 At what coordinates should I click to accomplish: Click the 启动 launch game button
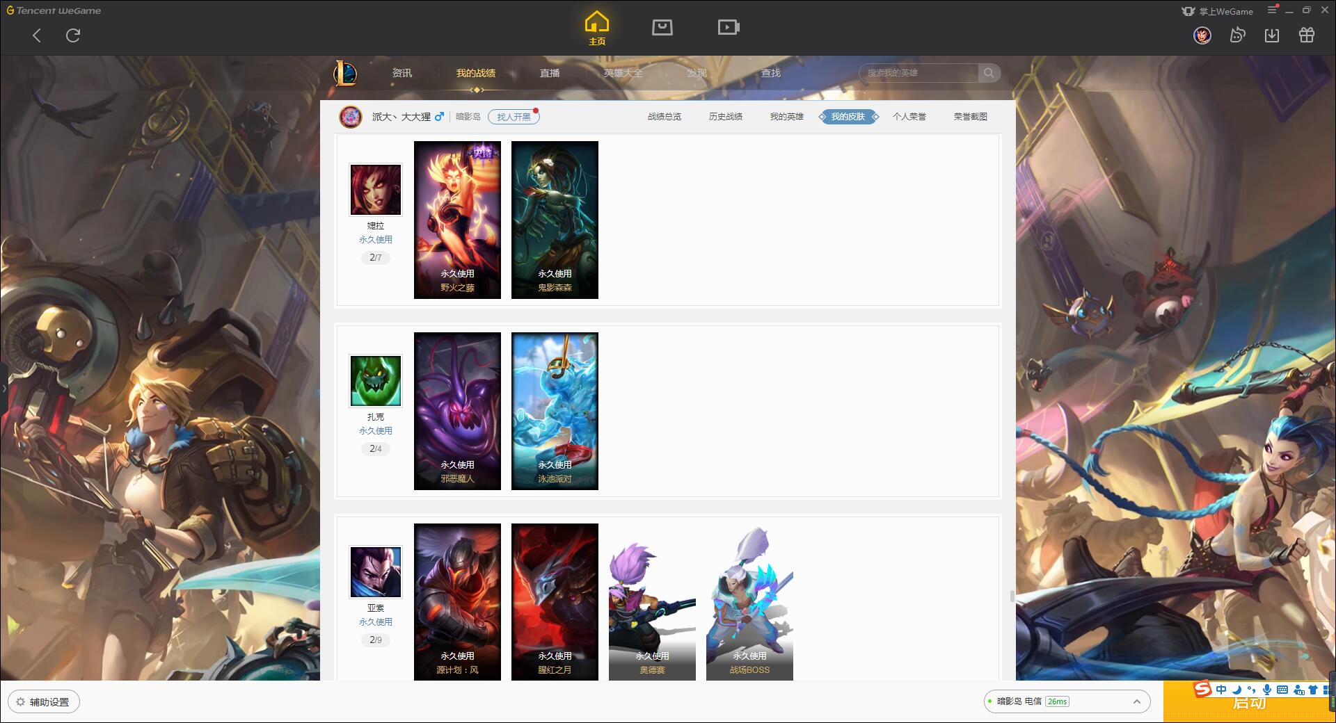point(1249,703)
